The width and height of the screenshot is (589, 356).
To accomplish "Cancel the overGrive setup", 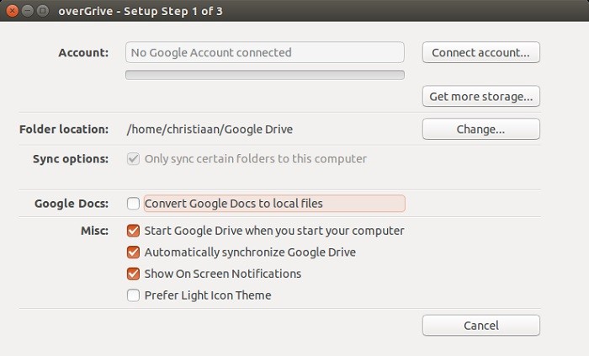I will (480, 325).
